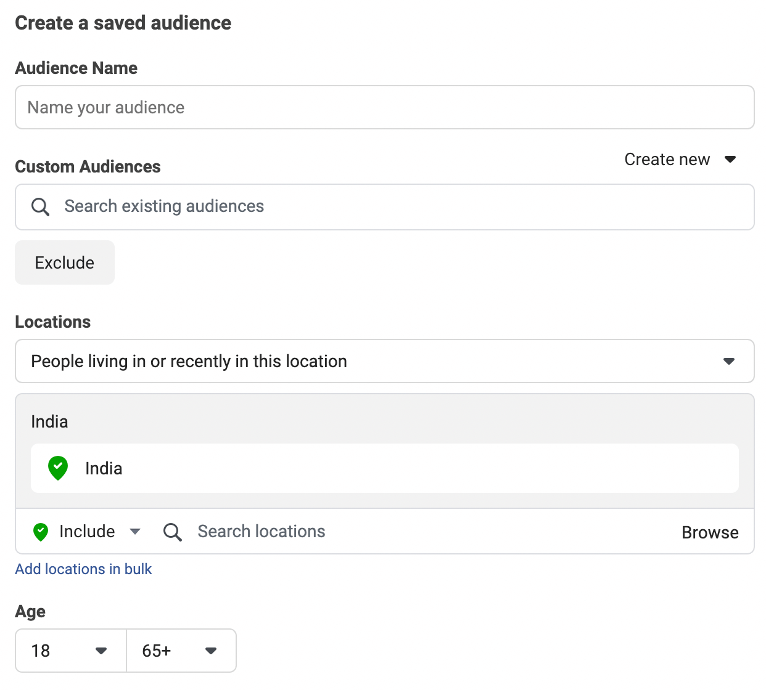The height and width of the screenshot is (690, 766).
Task: Click the magnifier icon beside Search locations
Action: pyautogui.click(x=173, y=532)
